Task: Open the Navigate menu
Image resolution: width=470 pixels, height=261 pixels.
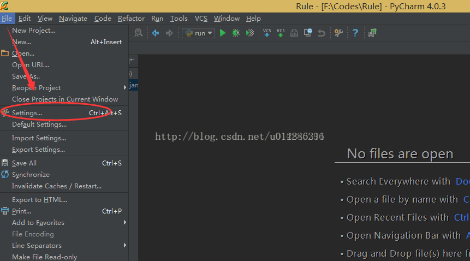Action: [73, 19]
